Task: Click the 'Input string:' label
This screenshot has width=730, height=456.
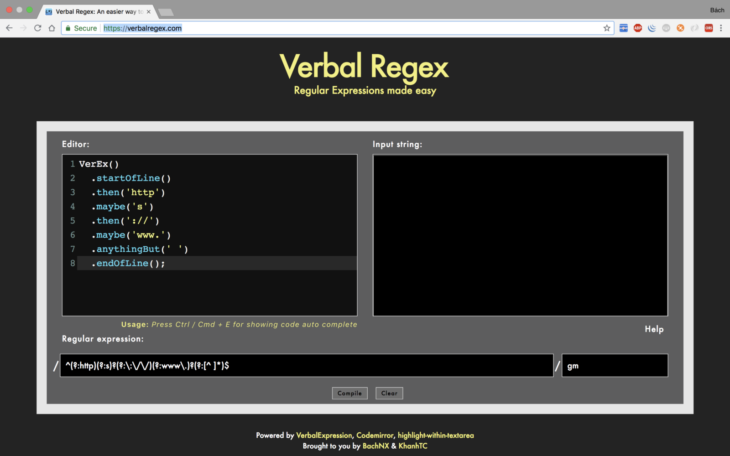Action: pos(397,145)
